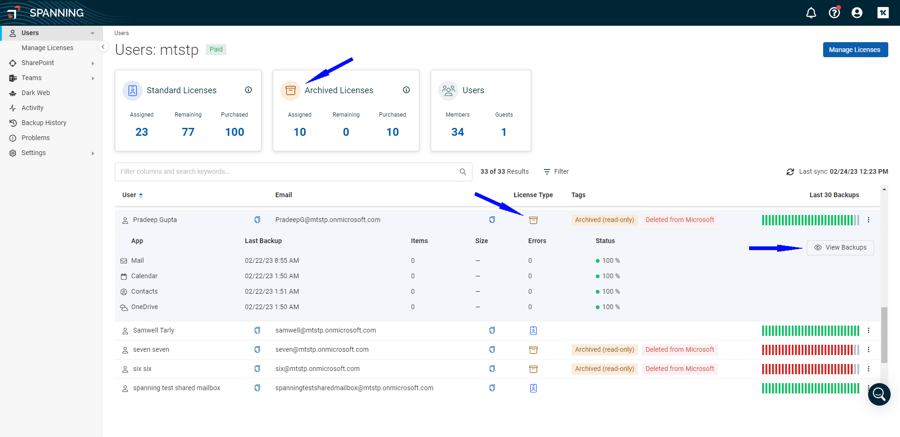Expand the SharePoint submenu arrow
The width and height of the screenshot is (900, 437).
coord(93,63)
